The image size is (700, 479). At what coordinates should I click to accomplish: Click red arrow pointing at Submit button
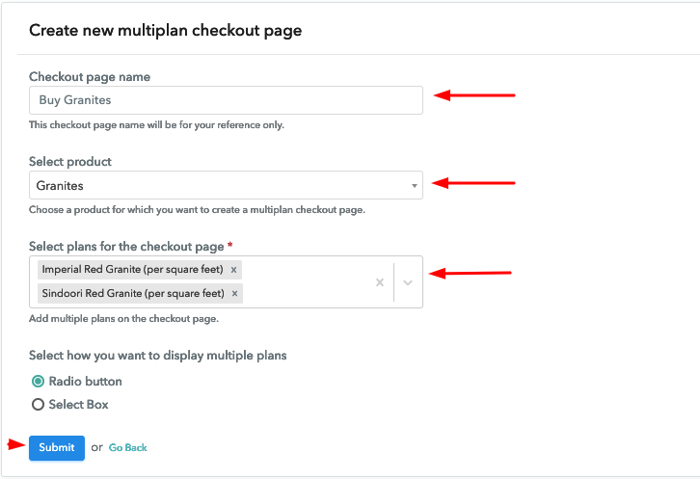click(x=14, y=444)
